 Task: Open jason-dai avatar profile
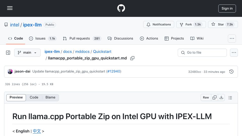(10, 72)
